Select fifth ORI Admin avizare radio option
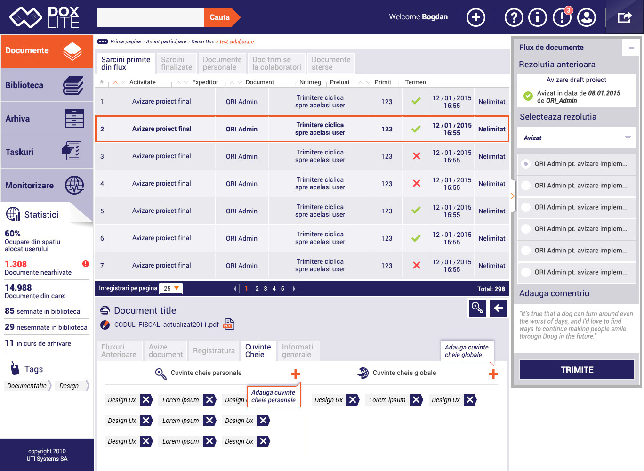Screen dimensions: 644x471 pyautogui.click(x=526, y=251)
